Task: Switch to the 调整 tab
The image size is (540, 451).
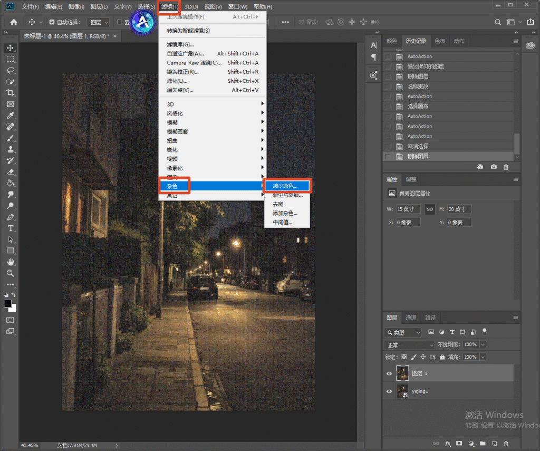Action: click(411, 179)
